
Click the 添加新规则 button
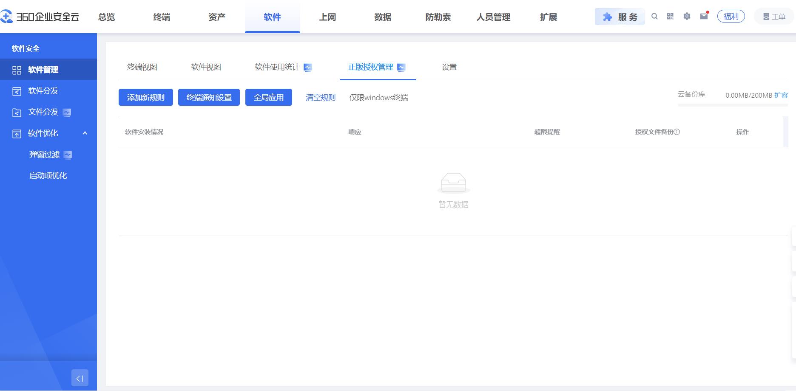(x=146, y=97)
